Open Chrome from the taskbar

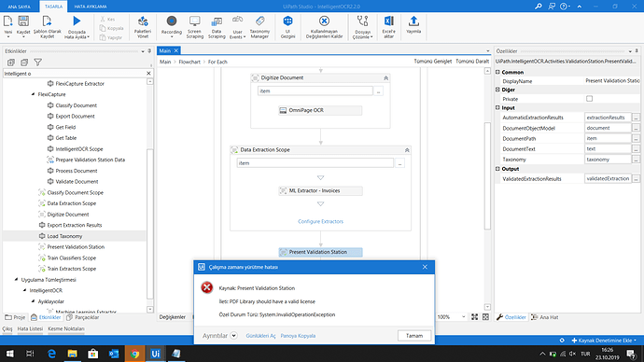tap(134, 354)
